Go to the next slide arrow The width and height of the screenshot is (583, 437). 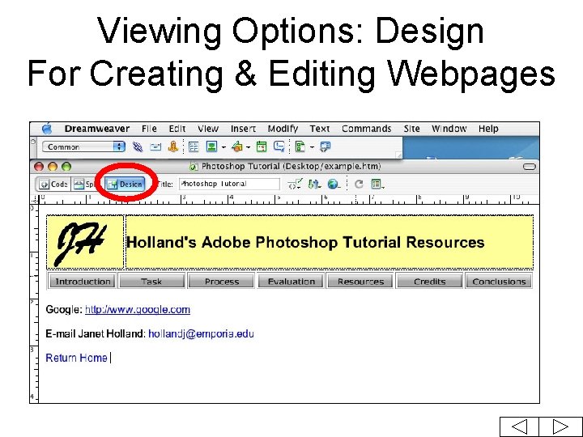click(x=560, y=426)
